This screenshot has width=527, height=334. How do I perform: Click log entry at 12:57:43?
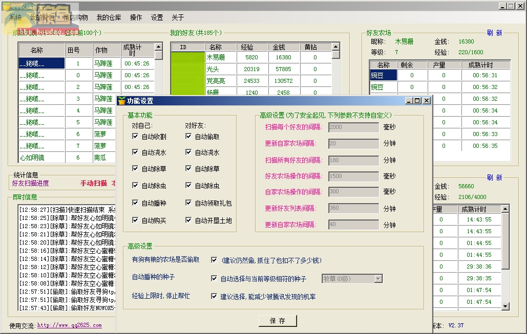tap(67, 308)
